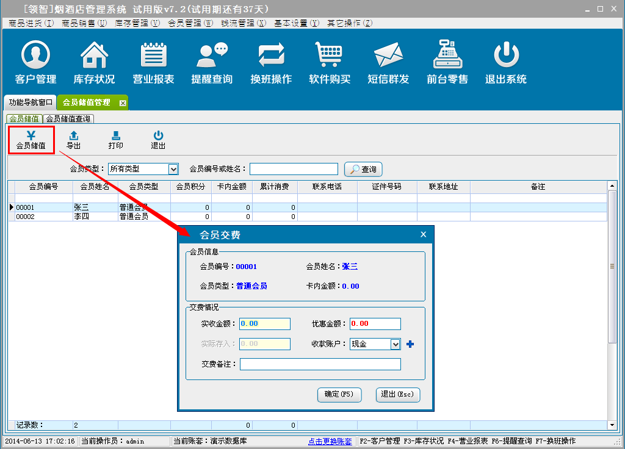
Task: Open 营业报表 report icon
Action: 153,62
